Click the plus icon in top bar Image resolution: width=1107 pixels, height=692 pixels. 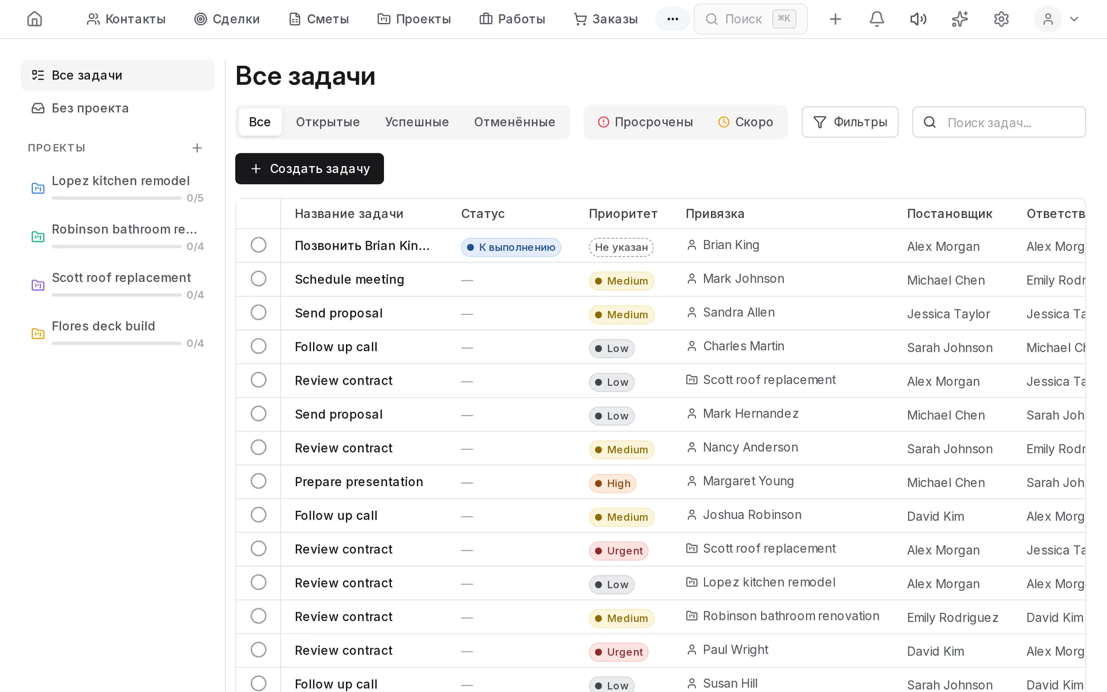coord(835,19)
